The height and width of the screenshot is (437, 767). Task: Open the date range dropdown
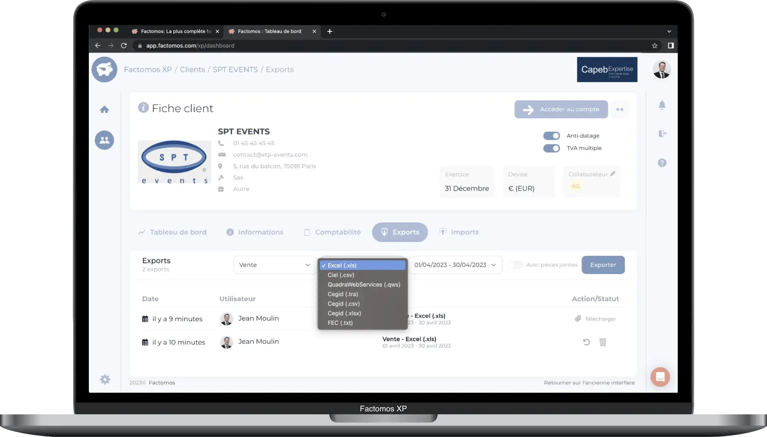pos(455,265)
